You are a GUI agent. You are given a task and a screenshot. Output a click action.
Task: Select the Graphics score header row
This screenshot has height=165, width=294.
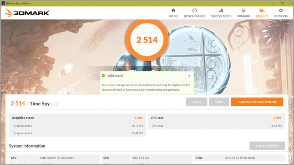(77, 118)
